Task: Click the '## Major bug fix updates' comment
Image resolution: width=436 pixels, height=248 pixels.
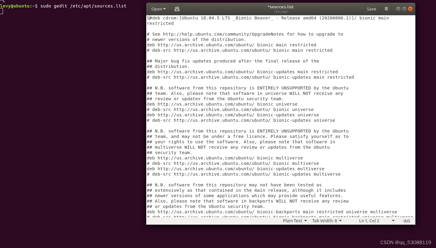Action: tap(233, 61)
